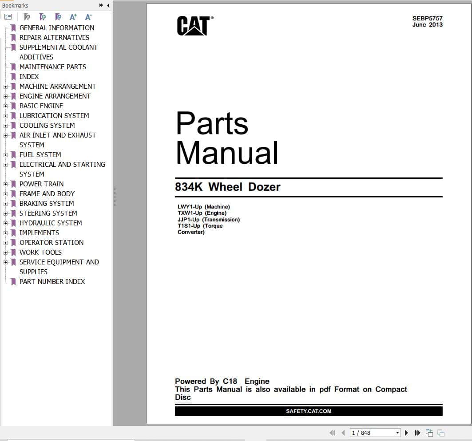472x441 pixels.
Task: Select the MACHINE ARRANGEMENT bookmark label
Action: coord(57,87)
